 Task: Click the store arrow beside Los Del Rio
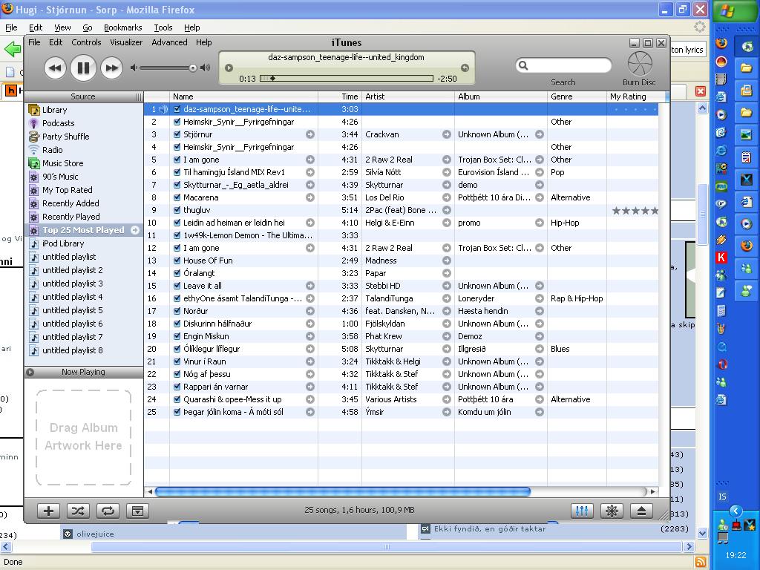tap(446, 197)
